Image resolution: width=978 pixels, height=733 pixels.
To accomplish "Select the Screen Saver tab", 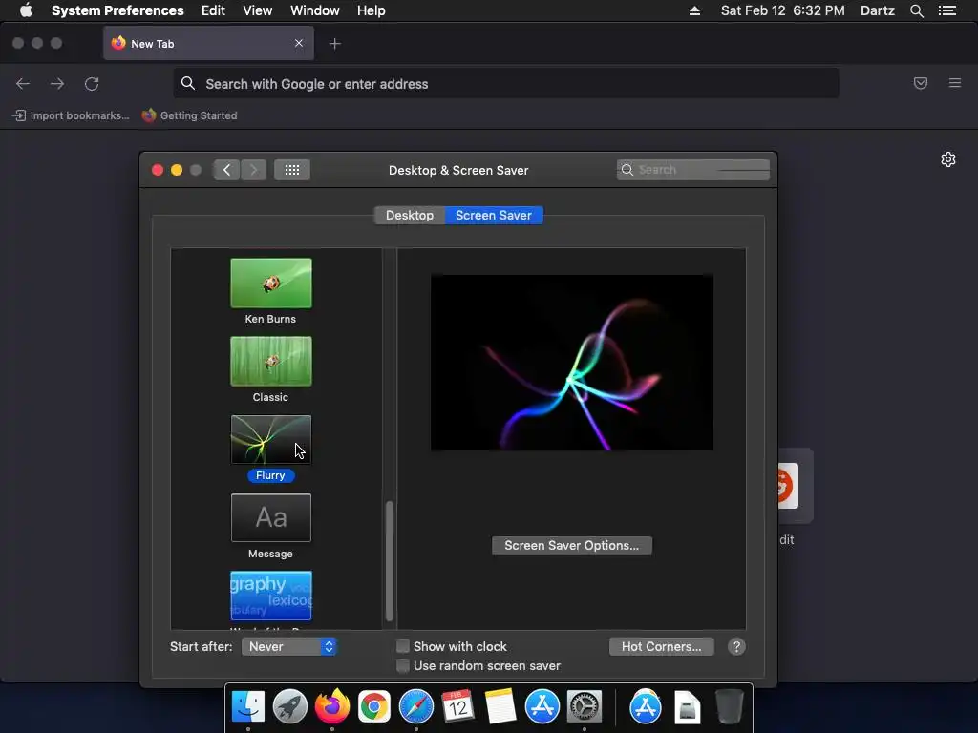I will (494, 215).
